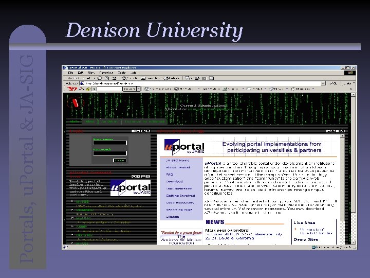Image resolution: width=370 pixels, height=278 pixels.
Task: Open the File menu
Action: coord(70,73)
